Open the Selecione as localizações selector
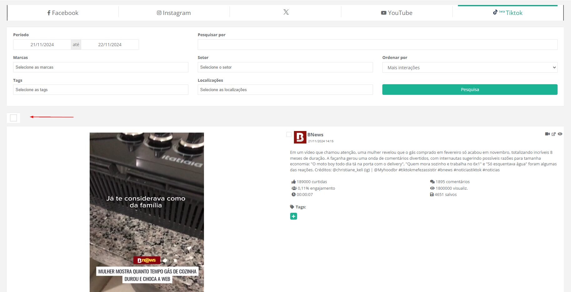Screen dimensions: 571x292 point(285,90)
